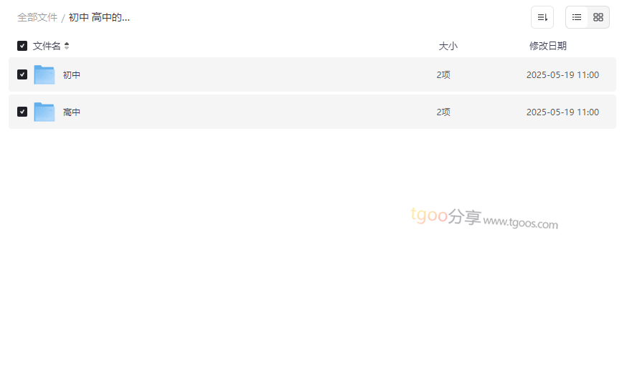This screenshot has height=368, width=627.
Task: Go back to 全部文件 in breadcrumb
Action: pyautogui.click(x=37, y=17)
